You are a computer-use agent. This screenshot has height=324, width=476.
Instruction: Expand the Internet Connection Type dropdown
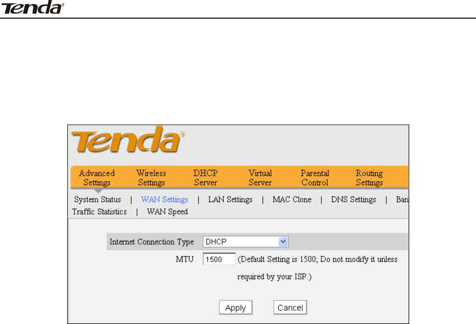[x=245, y=242]
